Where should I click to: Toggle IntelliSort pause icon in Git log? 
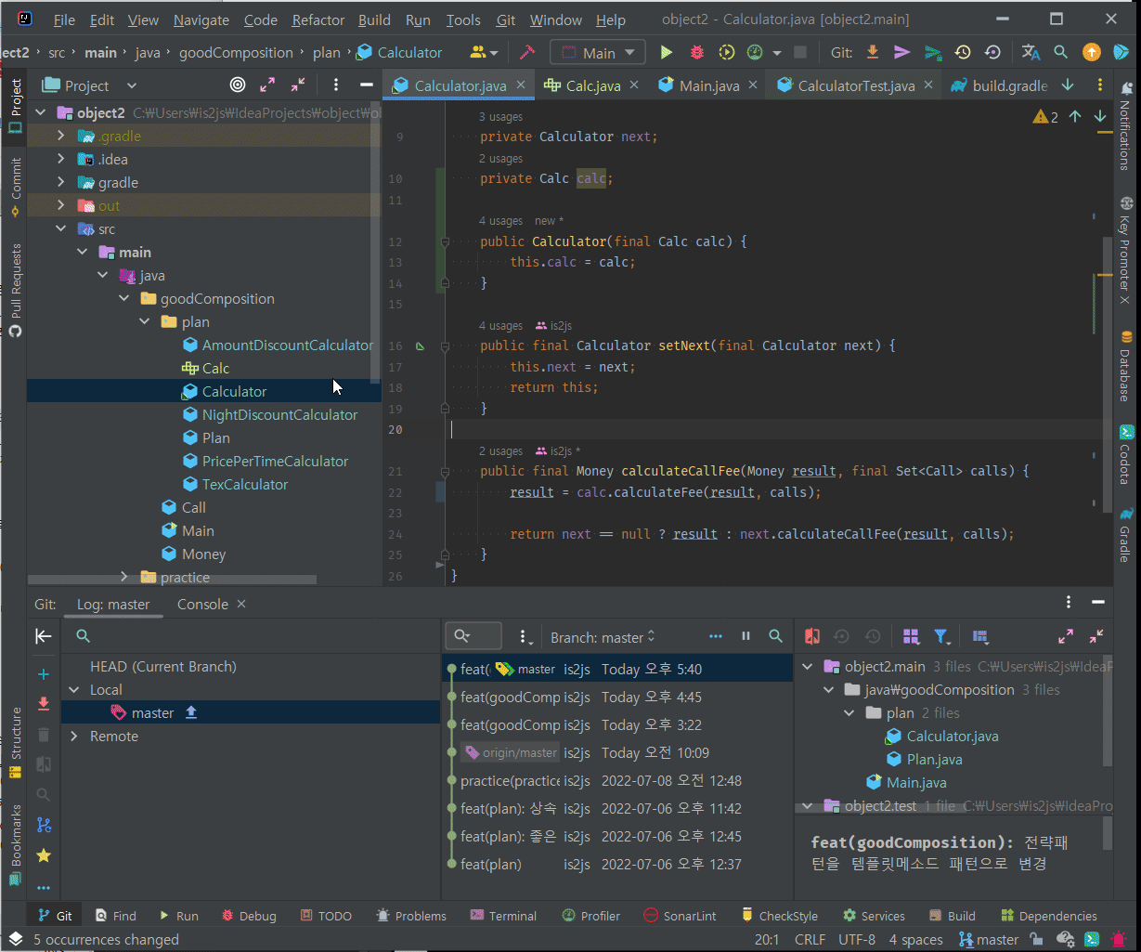click(x=746, y=636)
